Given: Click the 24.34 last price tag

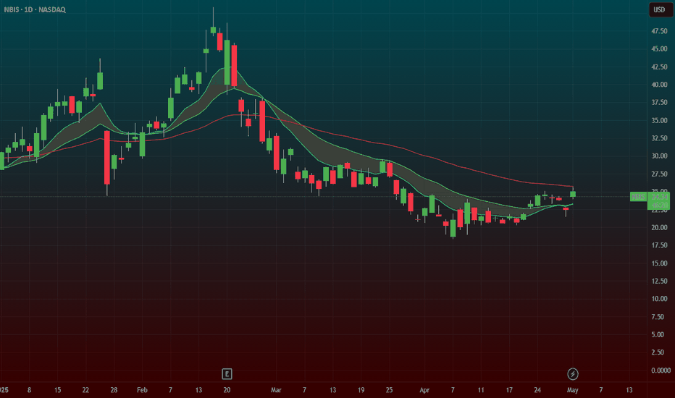Looking at the screenshot, I should click(659, 197).
